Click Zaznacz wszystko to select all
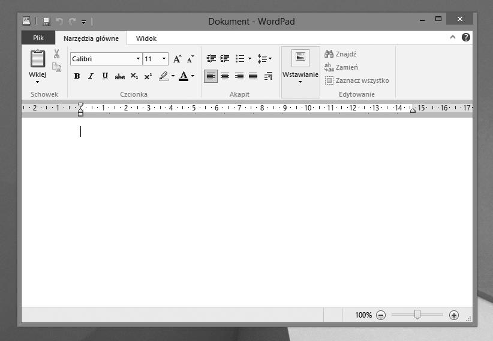 (357, 80)
